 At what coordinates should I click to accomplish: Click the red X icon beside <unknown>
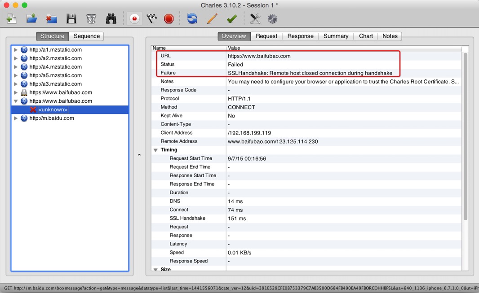coord(33,109)
